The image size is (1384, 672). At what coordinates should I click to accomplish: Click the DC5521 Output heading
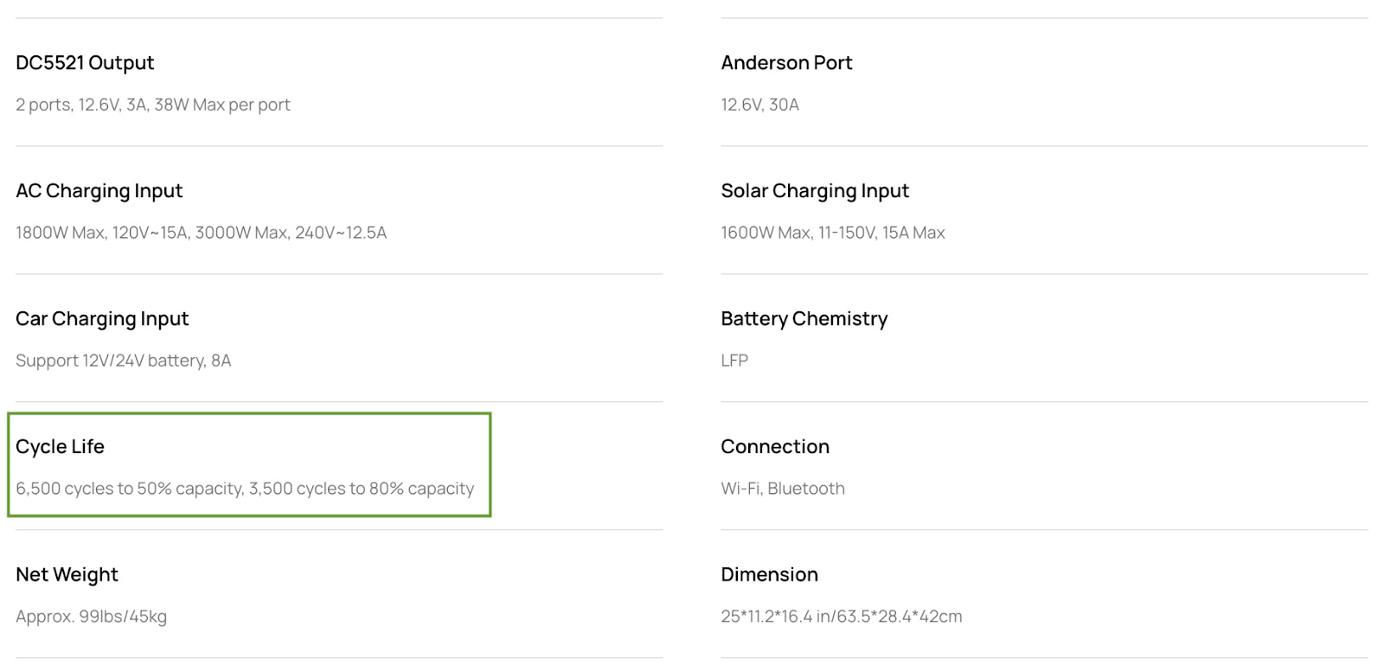click(85, 63)
